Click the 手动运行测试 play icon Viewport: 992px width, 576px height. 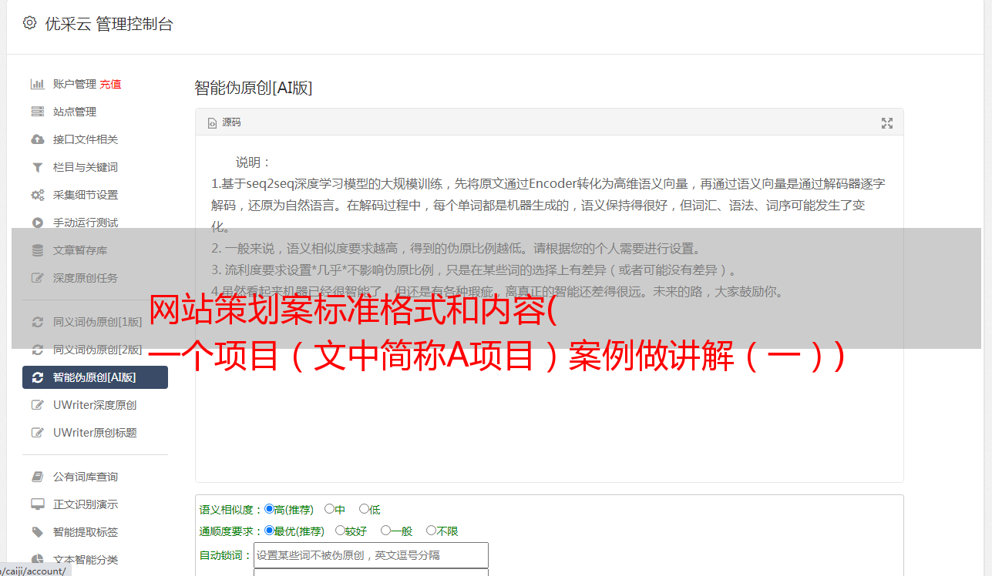37,223
